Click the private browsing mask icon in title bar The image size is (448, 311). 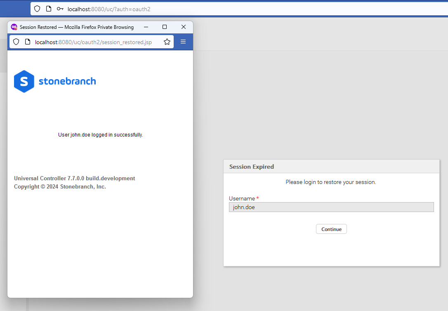point(14,27)
